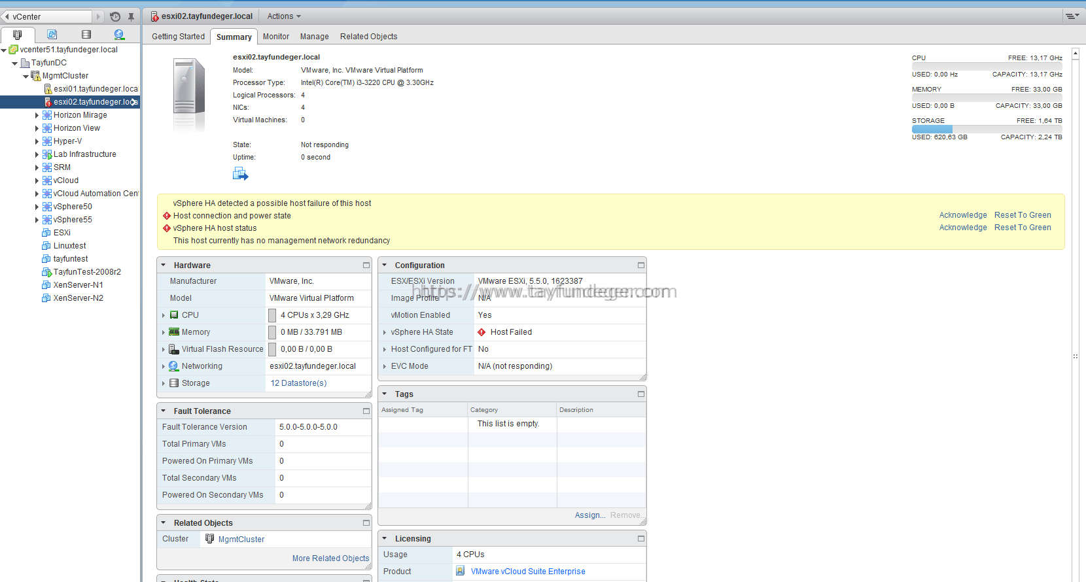The height and width of the screenshot is (582, 1086).
Task: Click the Host Failed red alert icon
Action: tap(482, 332)
